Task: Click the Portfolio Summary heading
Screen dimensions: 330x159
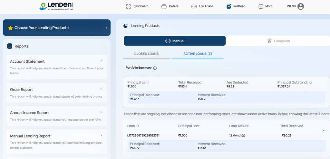Action: pyautogui.click(x=139, y=68)
